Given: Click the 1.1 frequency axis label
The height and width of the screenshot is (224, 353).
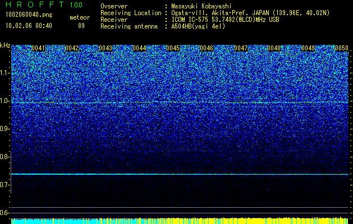Looking at the screenshot, I should [x=4, y=73].
